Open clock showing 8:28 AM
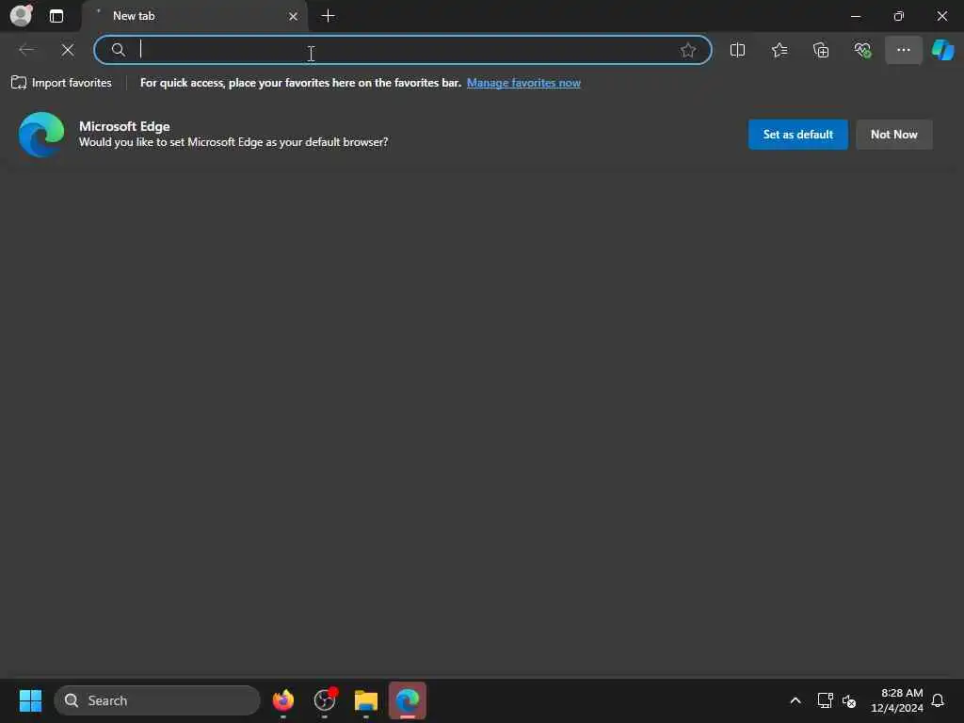 897,700
